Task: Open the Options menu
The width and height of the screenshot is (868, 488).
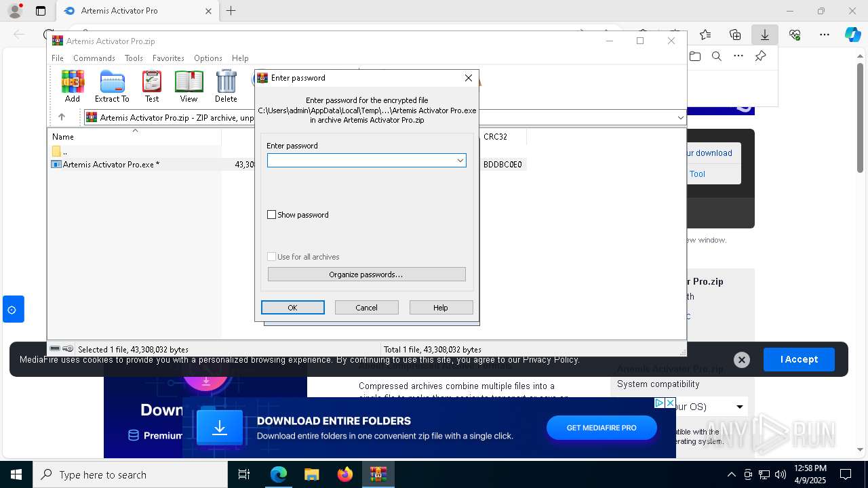Action: (208, 58)
